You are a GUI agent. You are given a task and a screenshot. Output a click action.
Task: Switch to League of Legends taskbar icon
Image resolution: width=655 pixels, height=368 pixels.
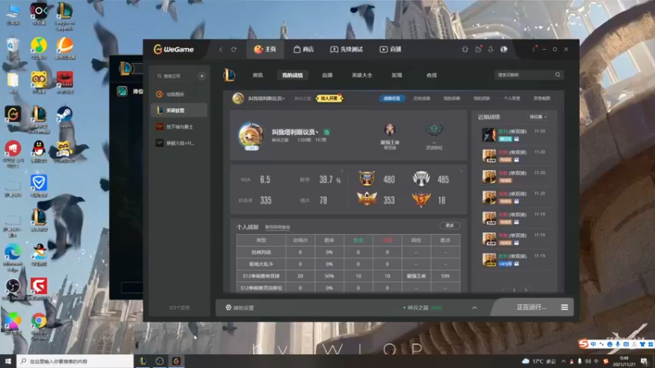coord(142,361)
